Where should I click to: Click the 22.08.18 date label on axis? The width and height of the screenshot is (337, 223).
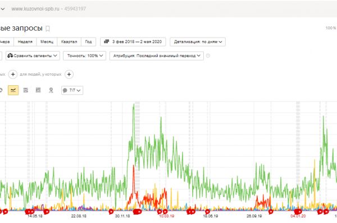[x=79, y=216]
